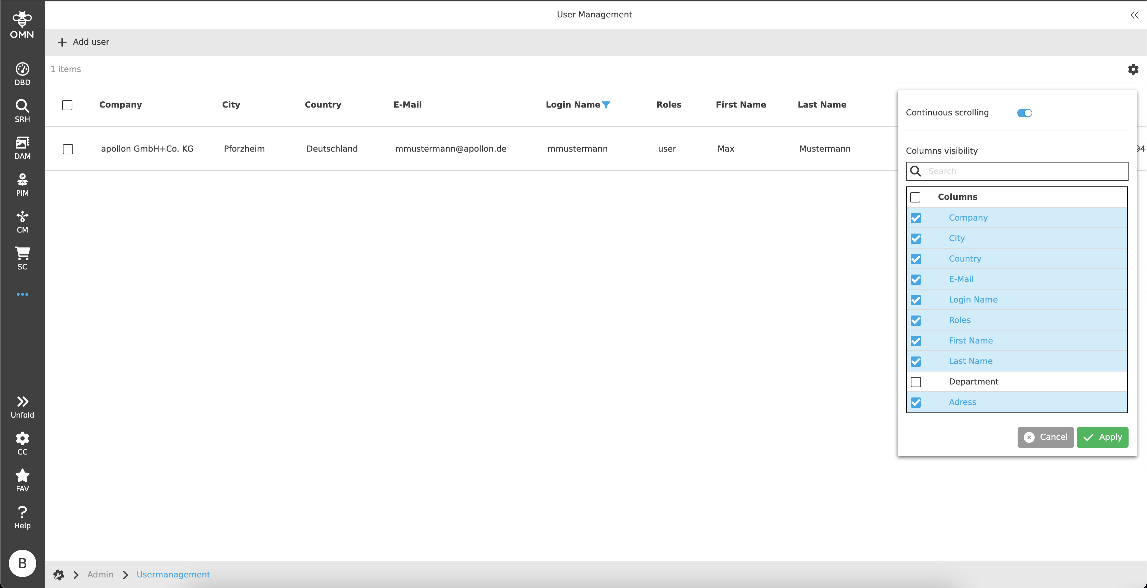Image resolution: width=1147 pixels, height=588 pixels.
Task: Click the Admin breadcrumb item
Action: point(100,575)
